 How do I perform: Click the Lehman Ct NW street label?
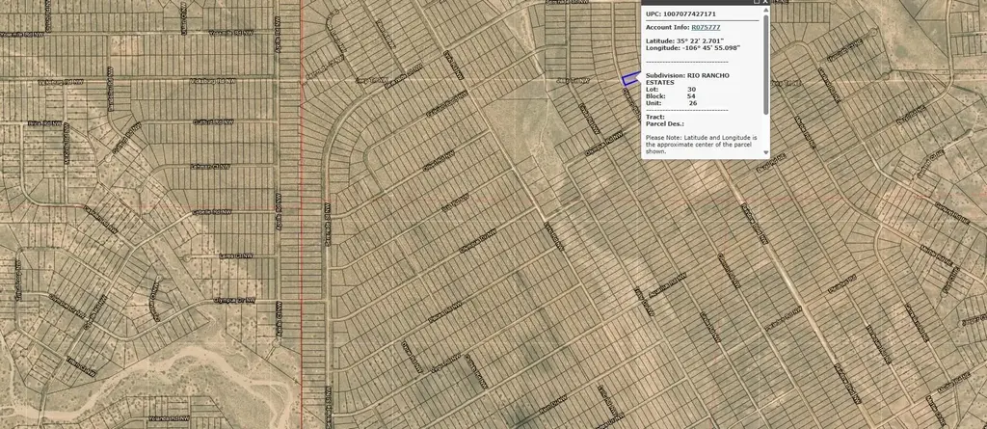coord(210,167)
